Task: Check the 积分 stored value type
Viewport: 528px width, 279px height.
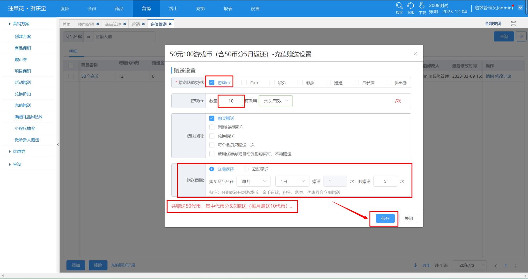Action: click(x=272, y=82)
